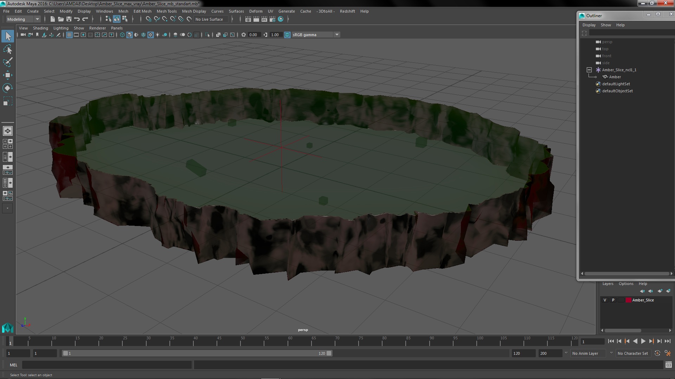Activate the Lasso select tool
Viewport: 675px width, 379px height.
[7, 49]
